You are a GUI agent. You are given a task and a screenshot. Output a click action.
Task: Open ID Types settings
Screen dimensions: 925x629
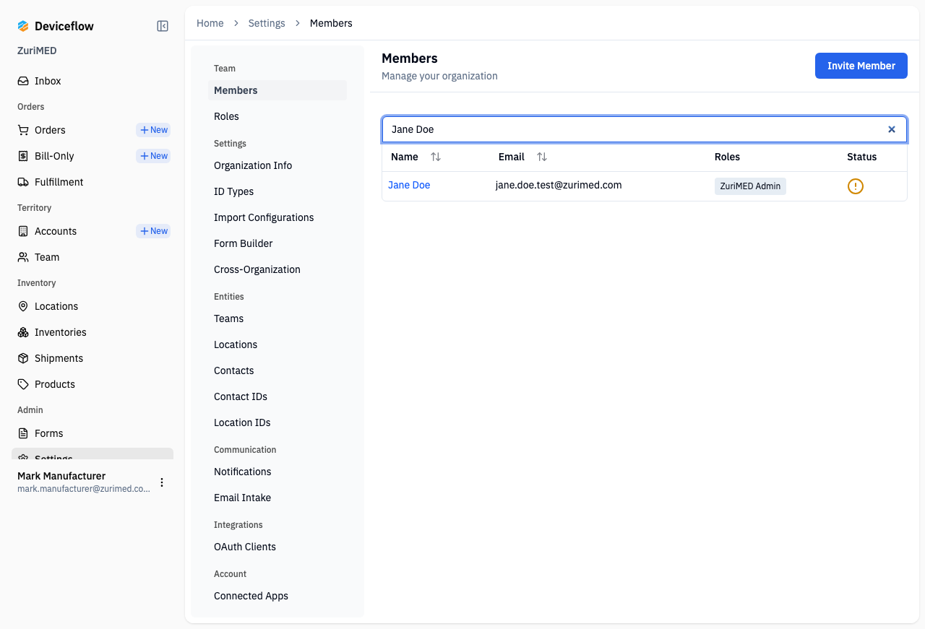point(277,191)
